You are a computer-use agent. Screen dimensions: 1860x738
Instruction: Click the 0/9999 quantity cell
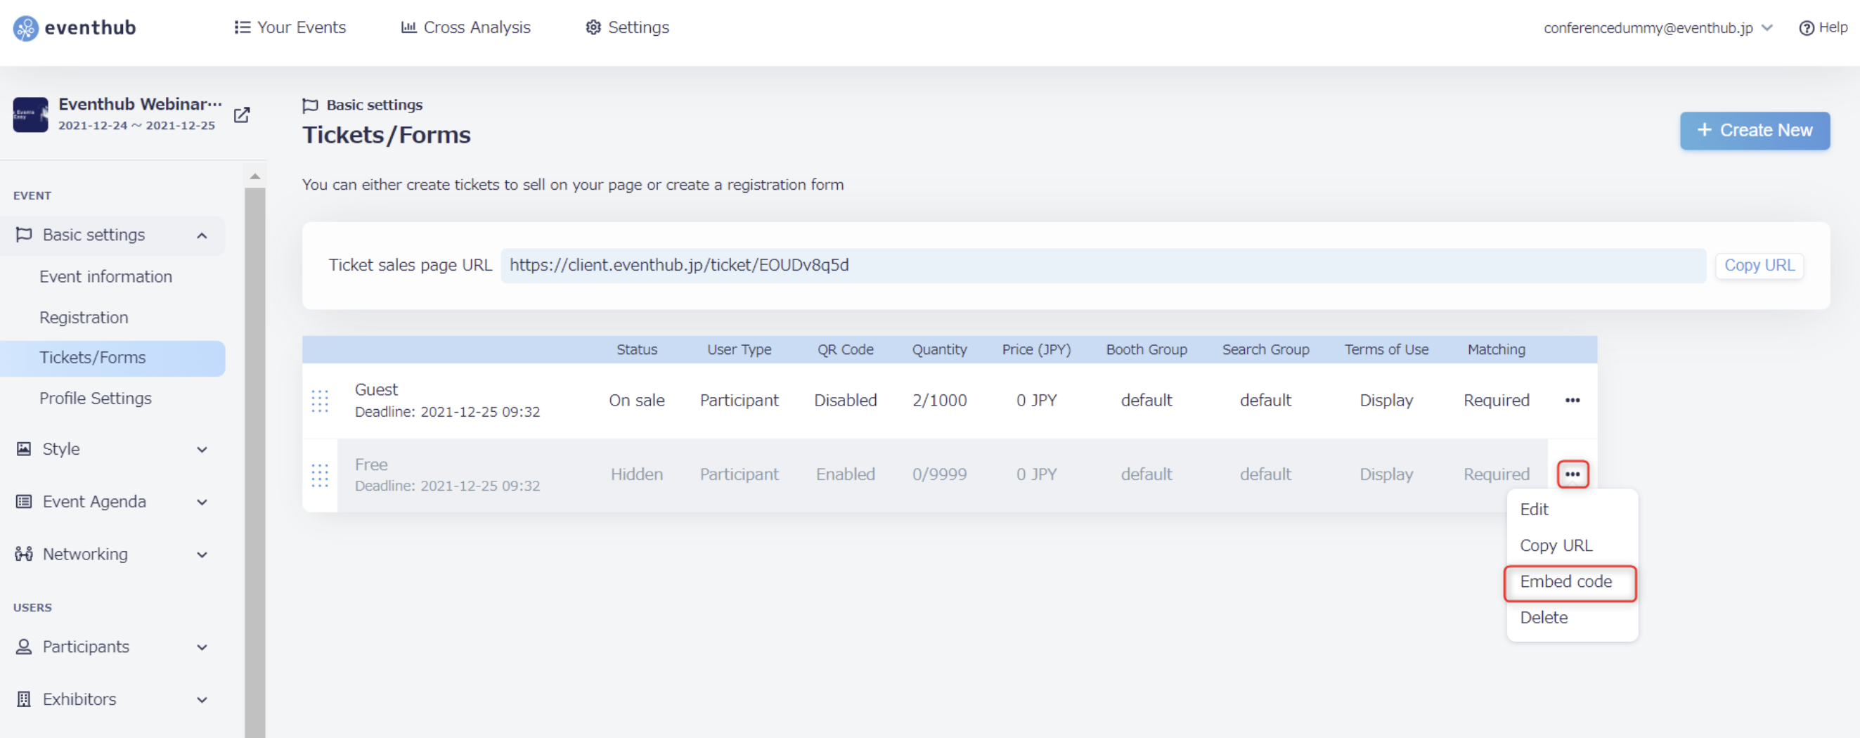tap(938, 474)
